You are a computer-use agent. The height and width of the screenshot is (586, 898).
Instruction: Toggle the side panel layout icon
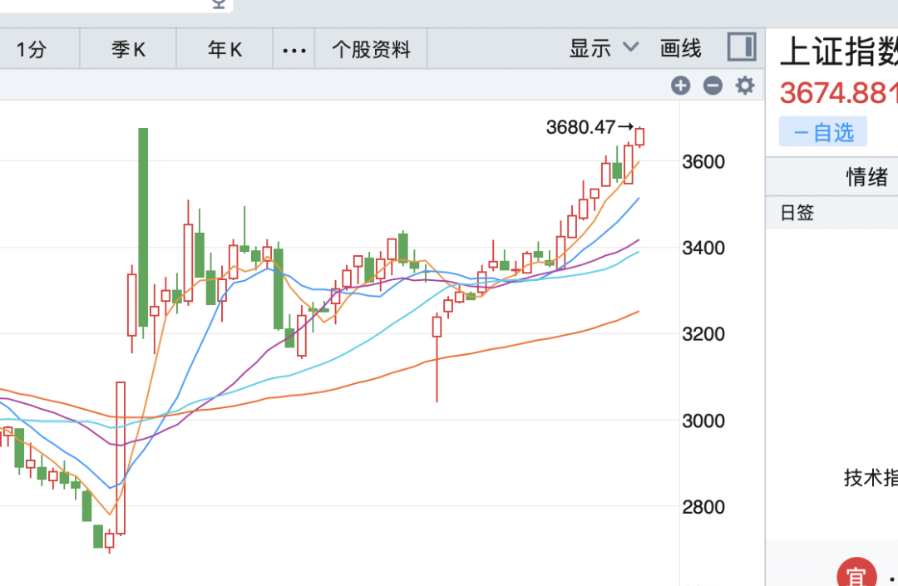tap(742, 47)
